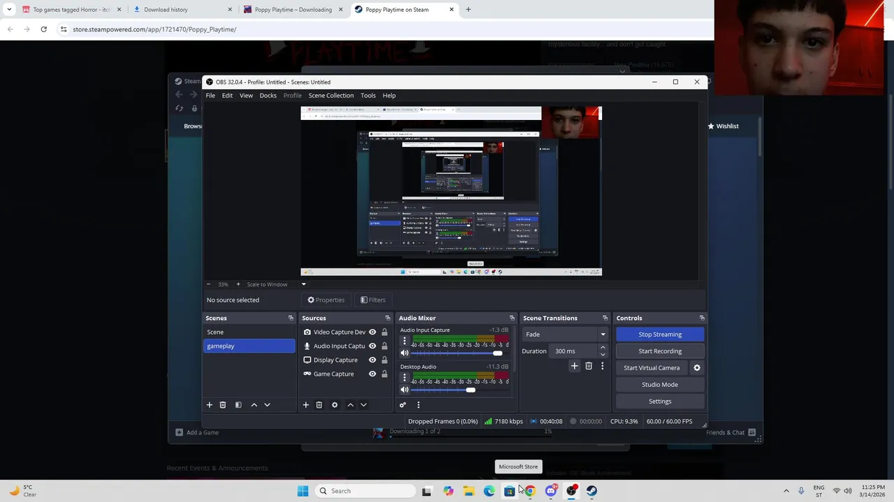Remove selected source with the trash icon
Screen dimensions: 894x502
point(319,405)
